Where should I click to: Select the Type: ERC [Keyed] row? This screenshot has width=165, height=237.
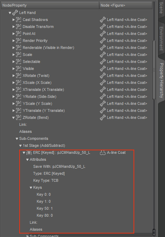point(49,174)
